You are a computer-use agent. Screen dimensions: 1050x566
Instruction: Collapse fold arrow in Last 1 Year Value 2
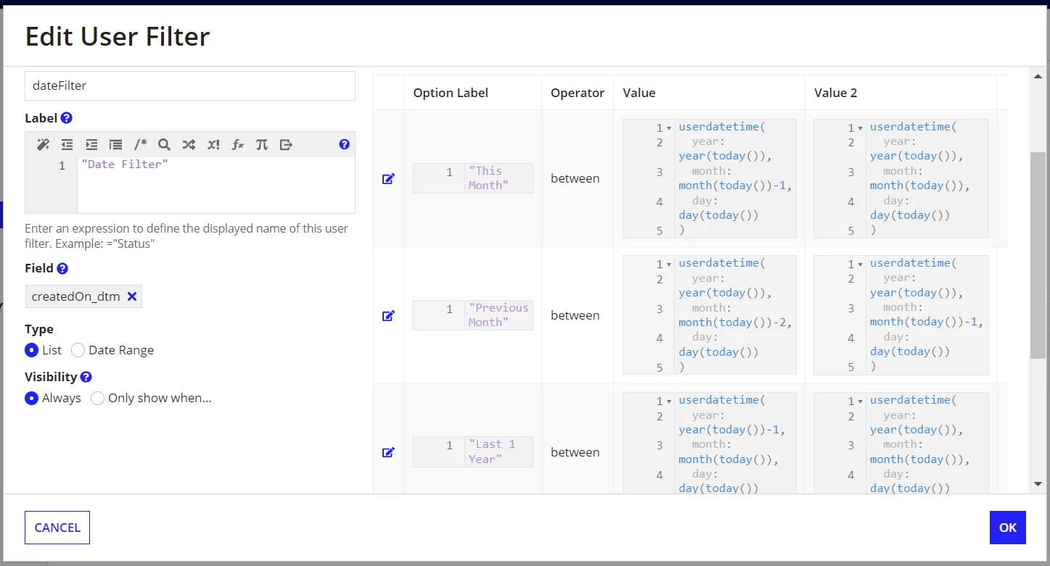coord(861,401)
